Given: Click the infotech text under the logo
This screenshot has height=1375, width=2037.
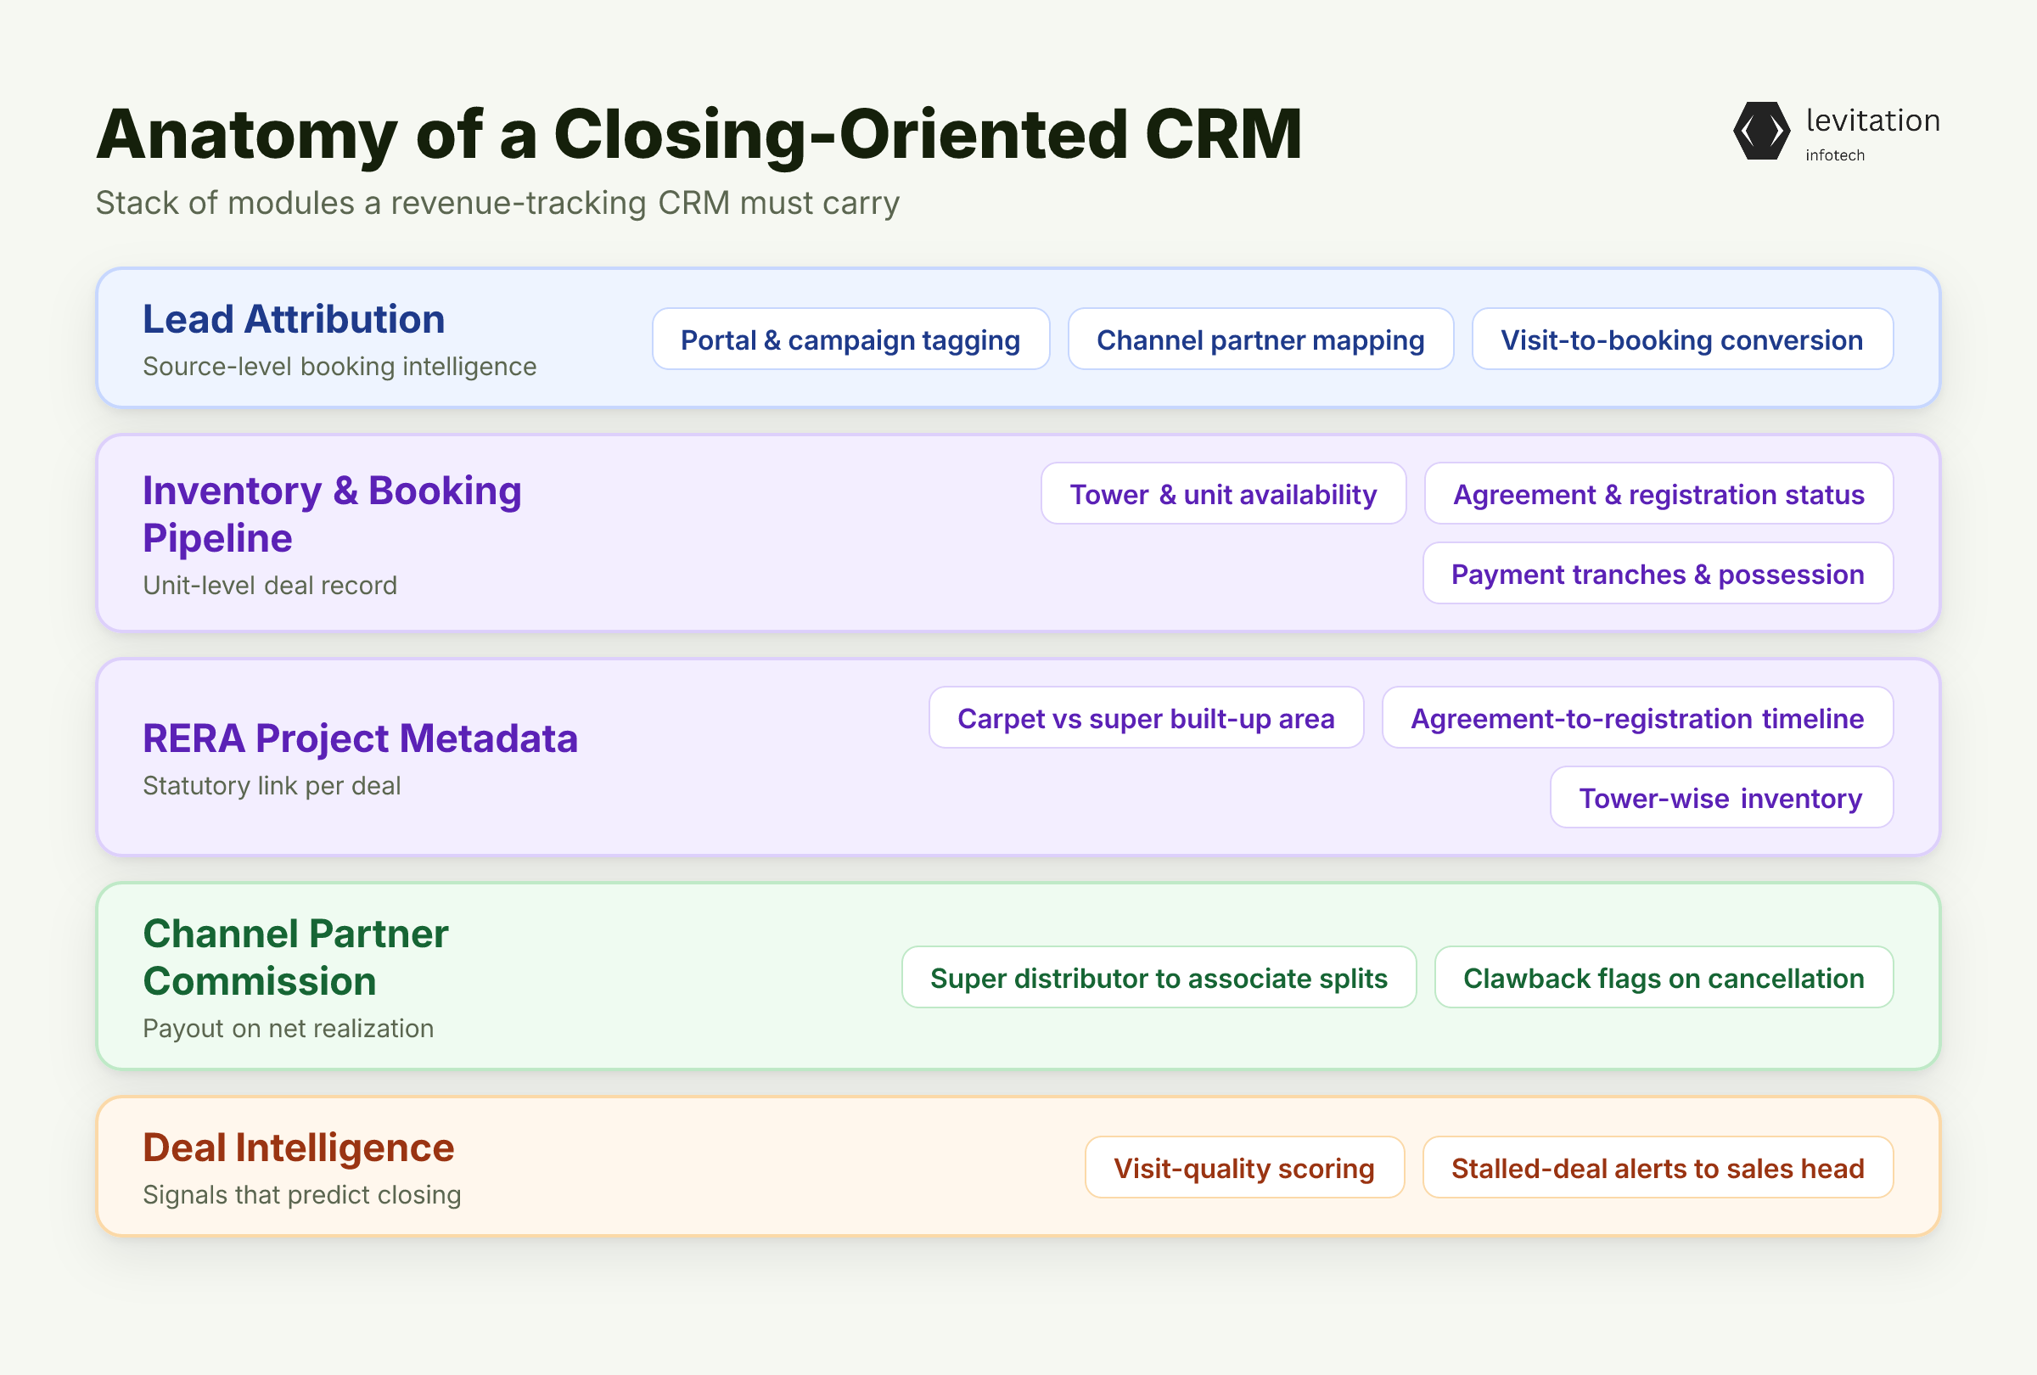Looking at the screenshot, I should [1834, 155].
